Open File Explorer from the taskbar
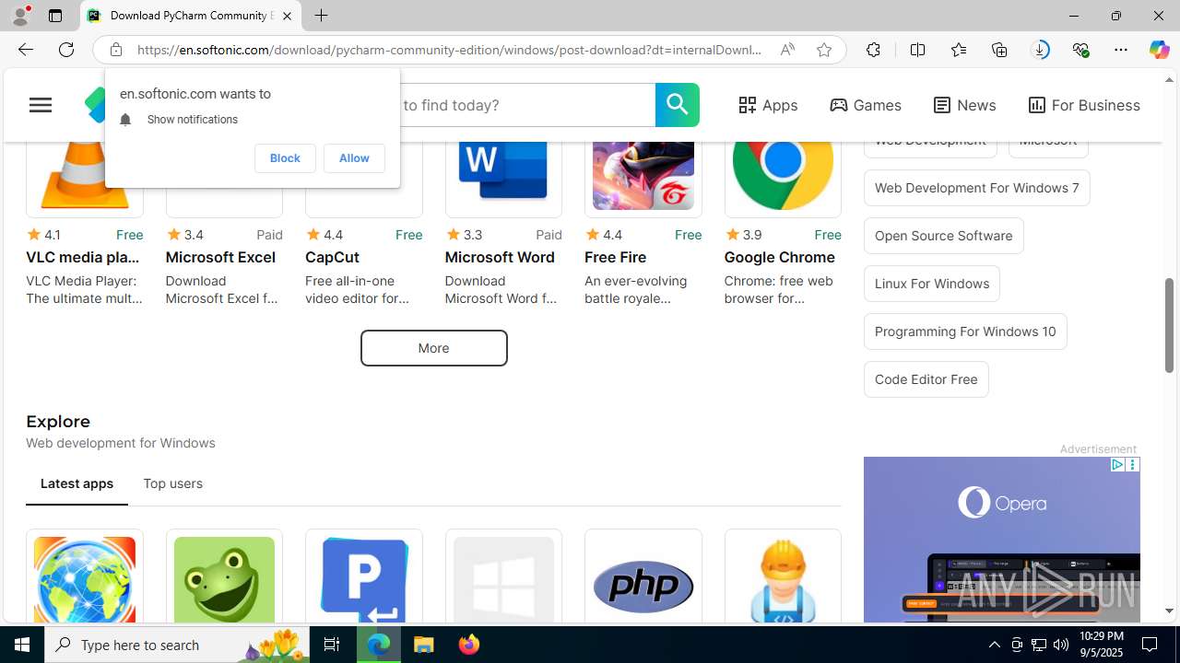This screenshot has width=1180, height=663. tap(424, 645)
